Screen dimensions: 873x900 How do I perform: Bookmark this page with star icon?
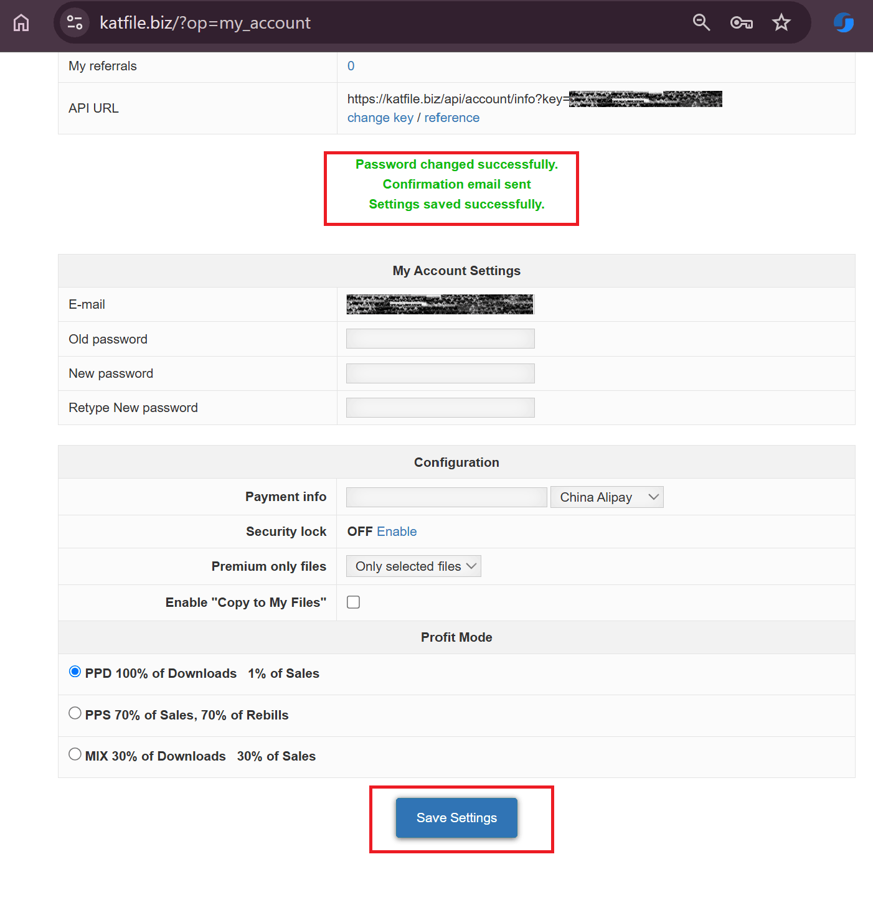(x=781, y=22)
